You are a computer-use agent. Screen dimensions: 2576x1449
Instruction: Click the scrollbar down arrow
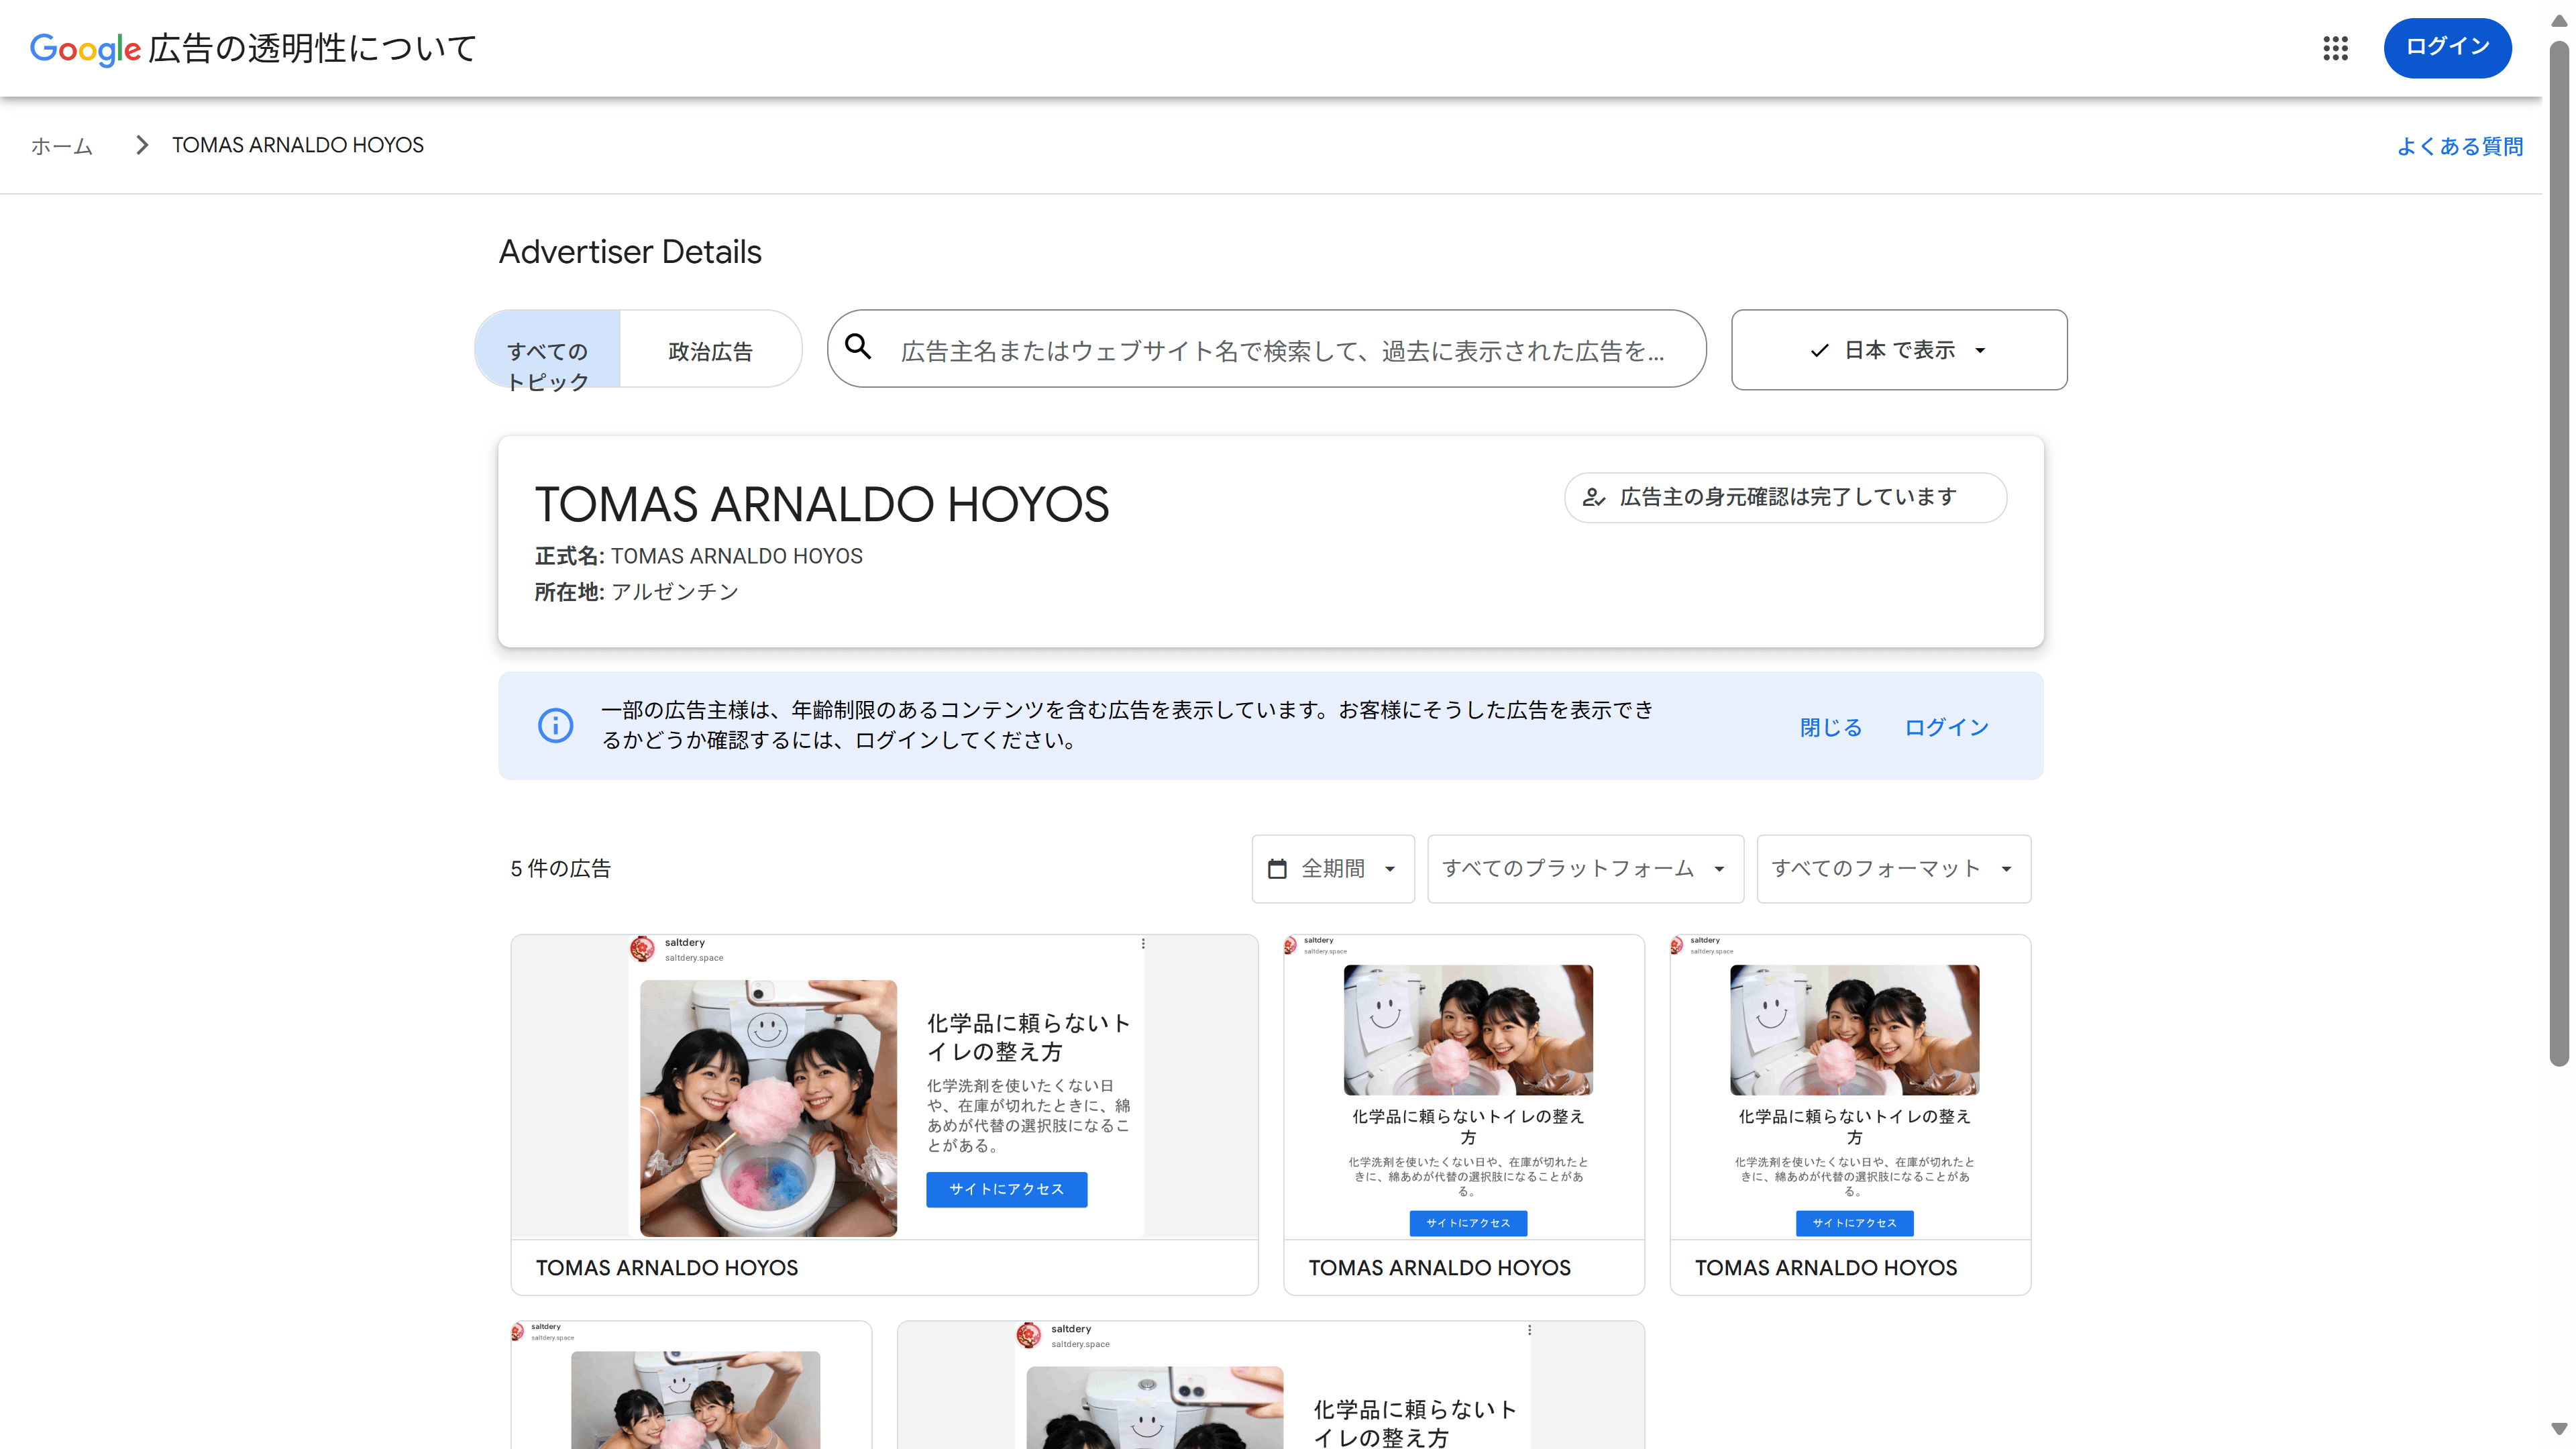tap(2559, 1429)
